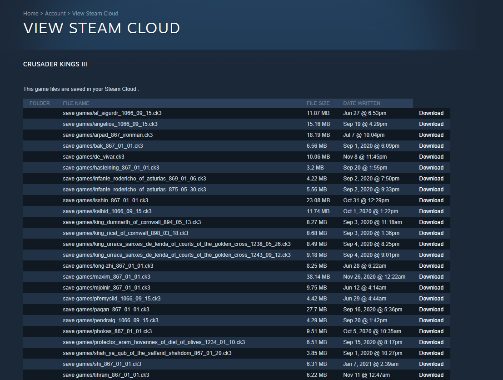
Task: Download phokas_867_01_01.ck3 save
Action: point(431,331)
